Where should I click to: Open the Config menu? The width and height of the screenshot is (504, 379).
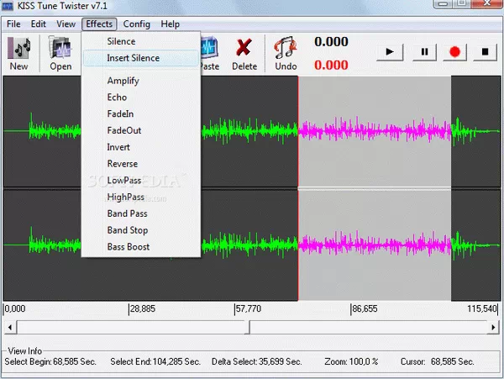(137, 24)
